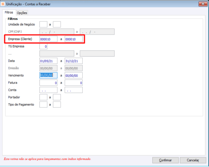Close the Unificação dialog window
Image resolution: width=209 pixels, height=167 pixels.
pos(203,4)
